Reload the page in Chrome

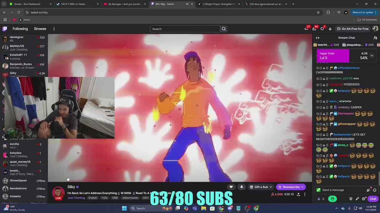click(18, 12)
